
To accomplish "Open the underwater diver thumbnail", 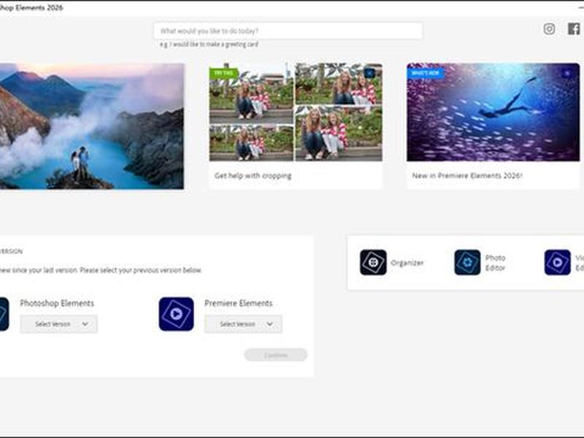I will coord(493,112).
